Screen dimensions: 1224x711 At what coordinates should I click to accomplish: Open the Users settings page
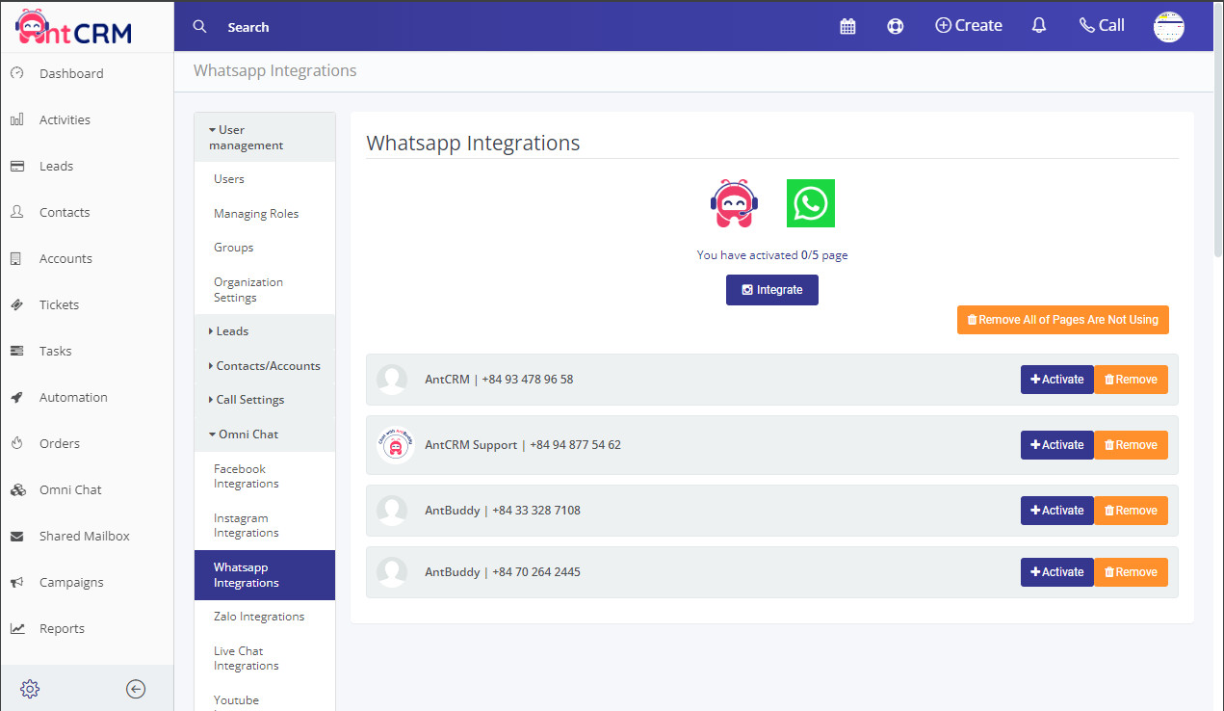point(229,178)
